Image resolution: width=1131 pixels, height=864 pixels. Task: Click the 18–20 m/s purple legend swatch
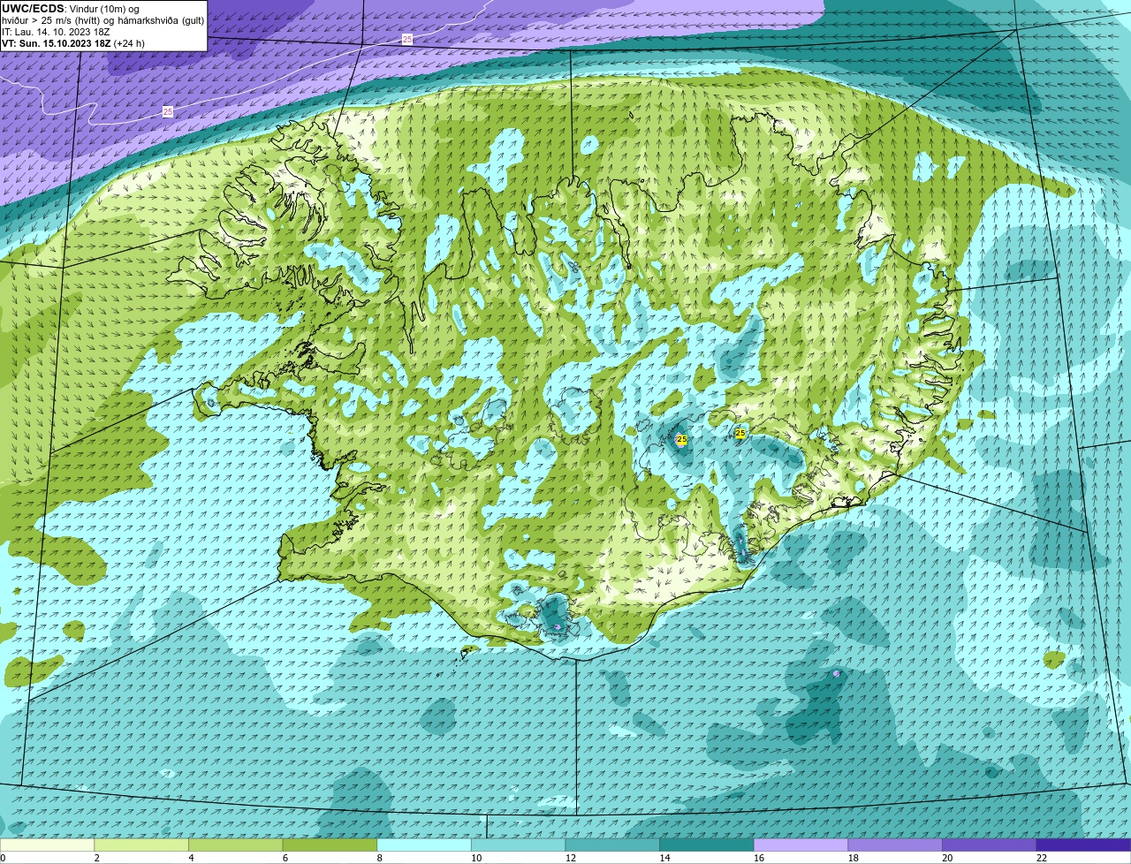[895, 845]
